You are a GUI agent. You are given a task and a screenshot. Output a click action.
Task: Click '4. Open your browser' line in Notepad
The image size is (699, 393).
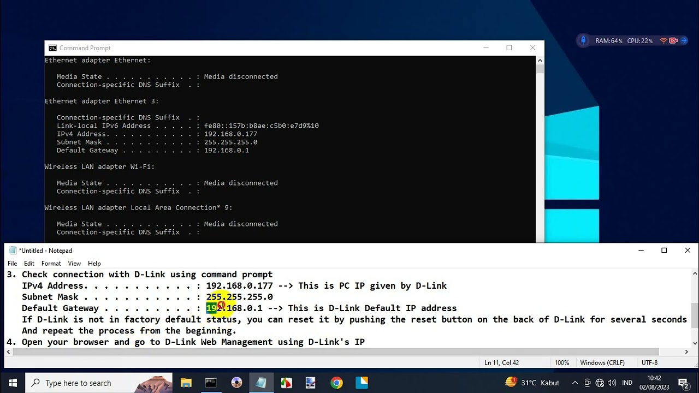click(x=186, y=342)
